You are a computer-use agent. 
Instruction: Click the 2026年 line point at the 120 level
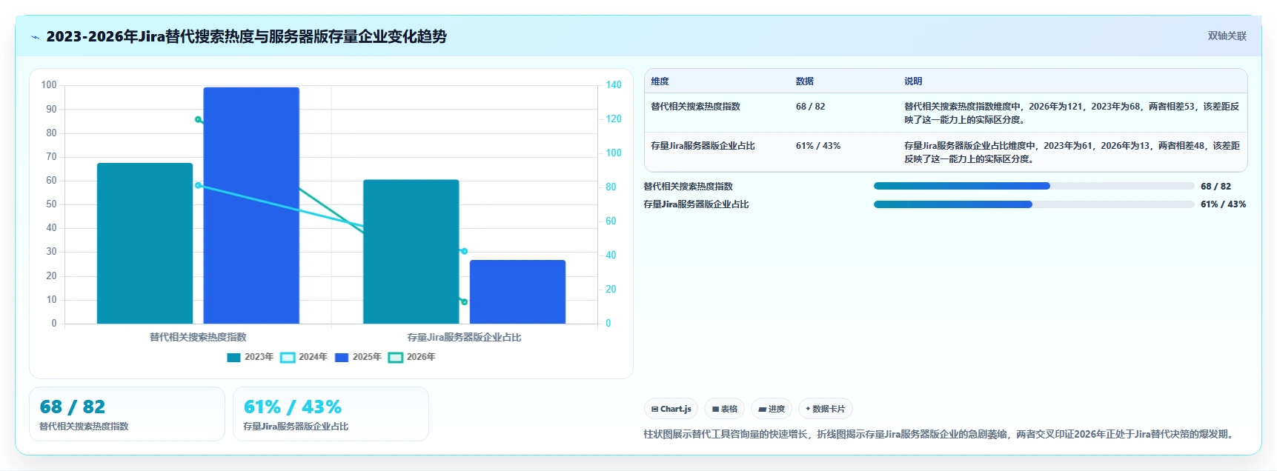(198, 119)
